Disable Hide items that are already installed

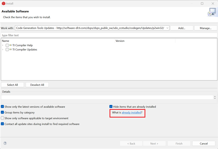[111, 107]
